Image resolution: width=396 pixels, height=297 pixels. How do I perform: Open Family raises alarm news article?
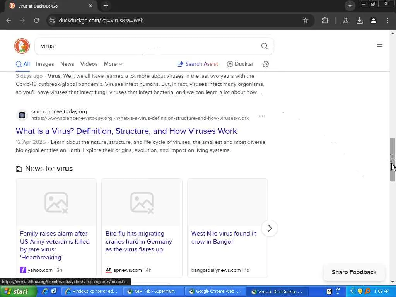pyautogui.click(x=55, y=245)
